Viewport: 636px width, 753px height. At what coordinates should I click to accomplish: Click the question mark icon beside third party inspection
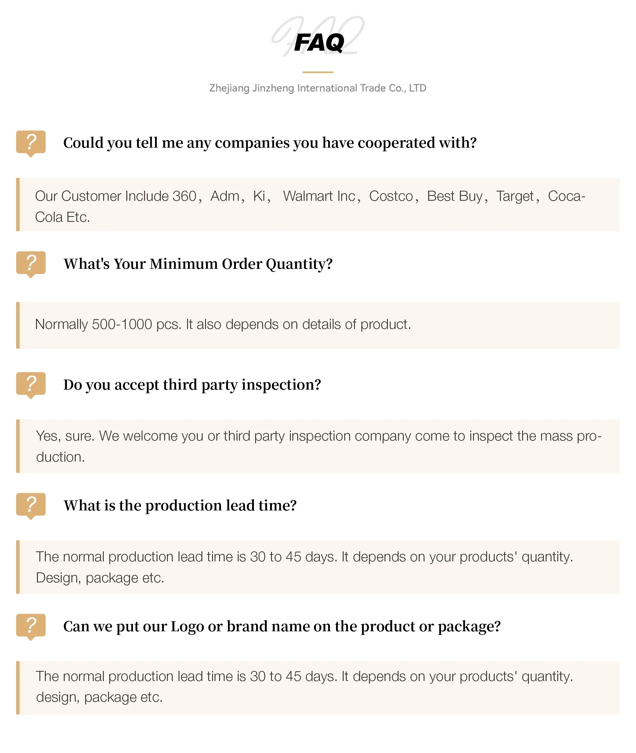[31, 384]
